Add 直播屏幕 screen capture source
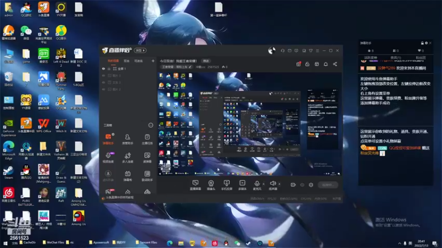Viewport: 442px width, 248px height. click(196, 185)
